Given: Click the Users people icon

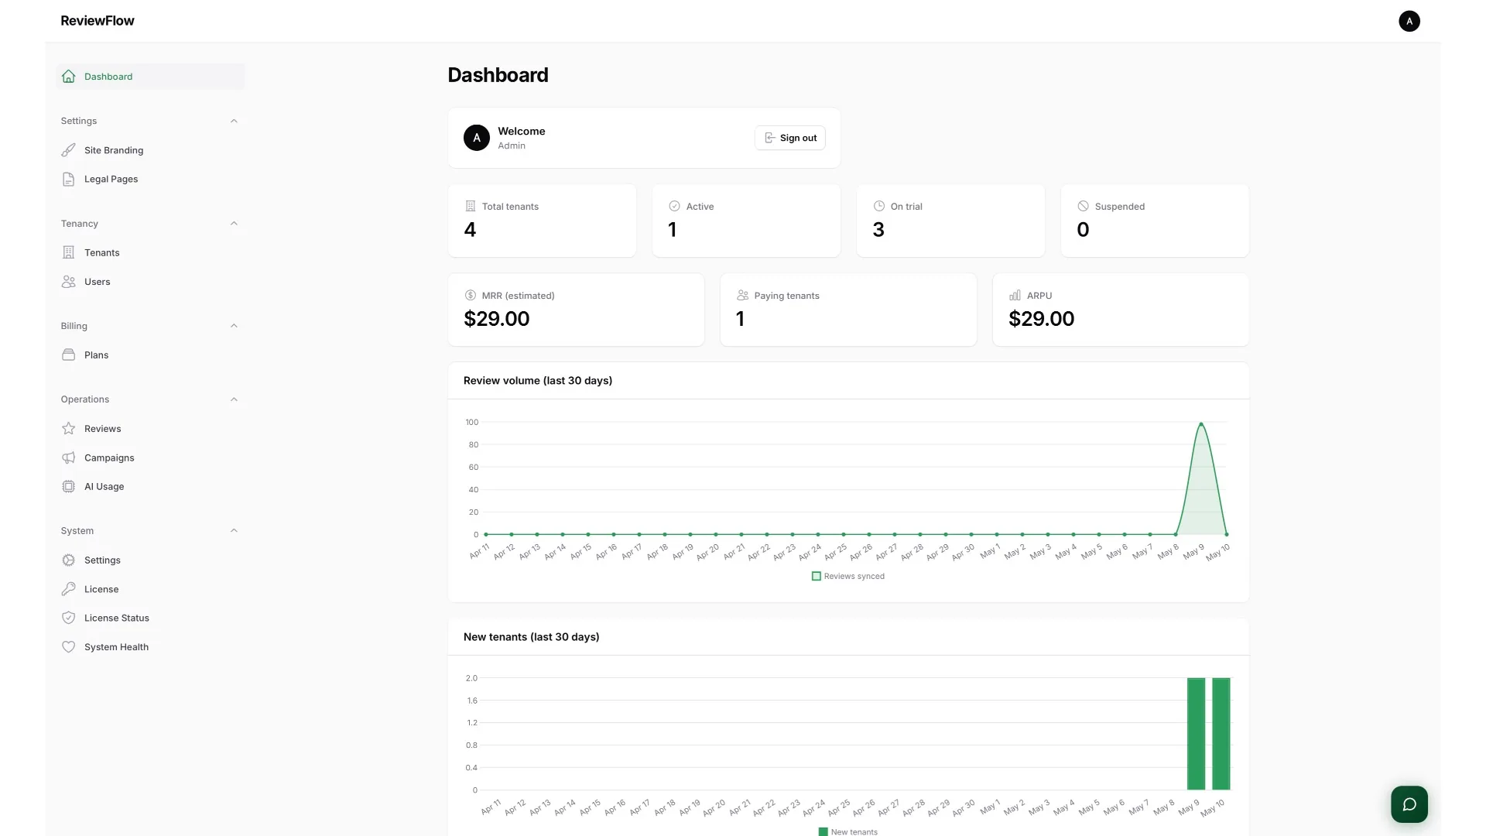Looking at the screenshot, I should pos(69,282).
